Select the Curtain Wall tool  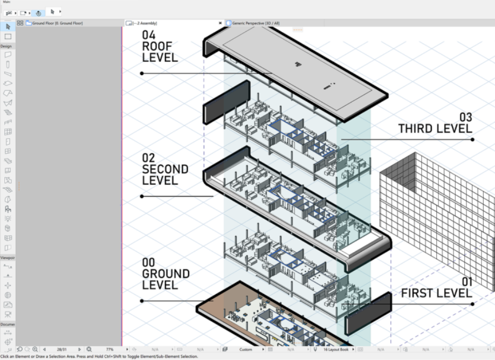(8, 132)
